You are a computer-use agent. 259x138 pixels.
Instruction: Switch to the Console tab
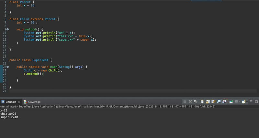click(x=11, y=102)
